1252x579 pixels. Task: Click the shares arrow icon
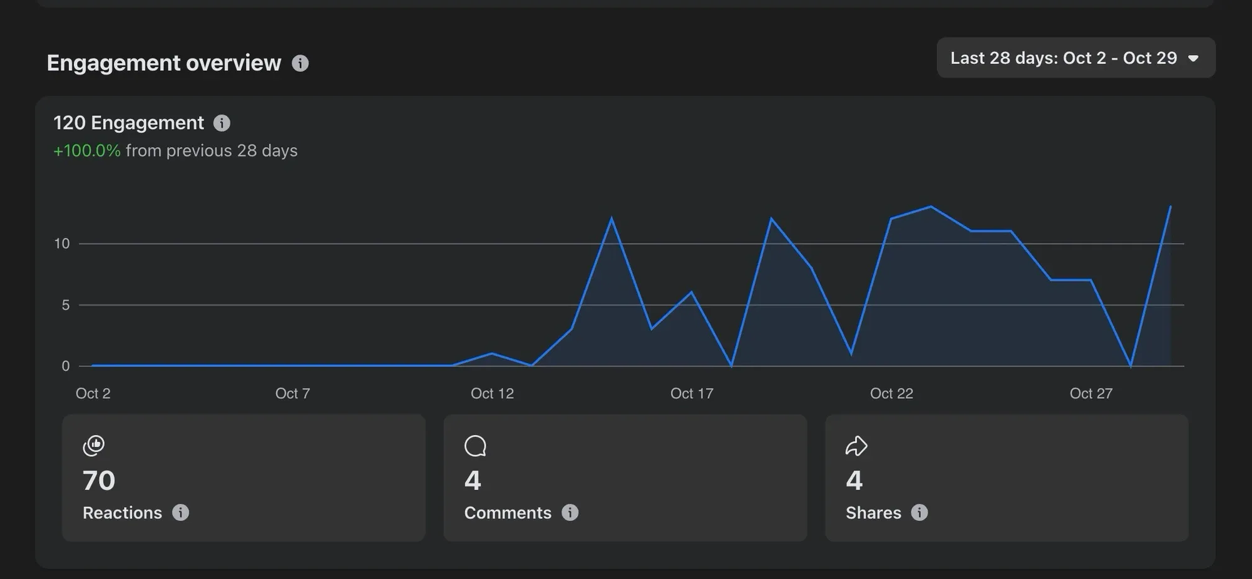pyautogui.click(x=856, y=446)
